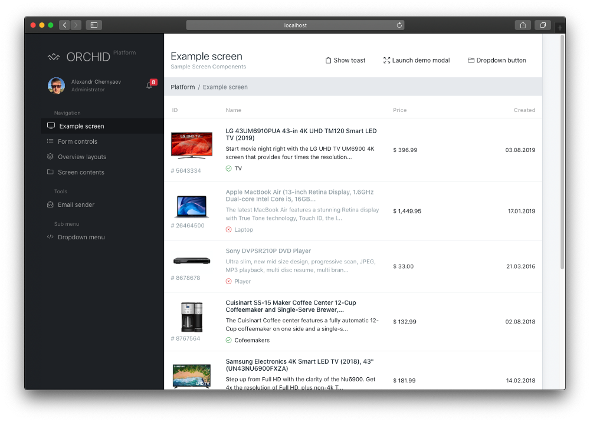Select Example screen in the navigation

pyautogui.click(x=102, y=126)
